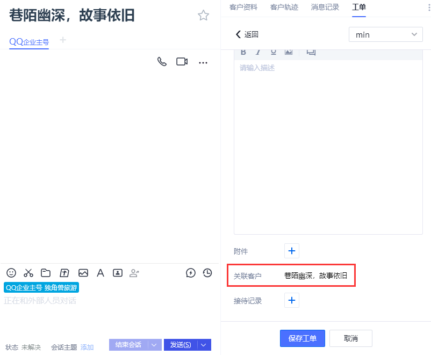431x355 pixels.
Task: Insert an image into chat
Action: point(83,273)
